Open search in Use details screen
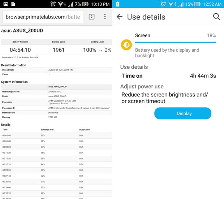Viewport: 224px width, 199px height. (216, 17)
